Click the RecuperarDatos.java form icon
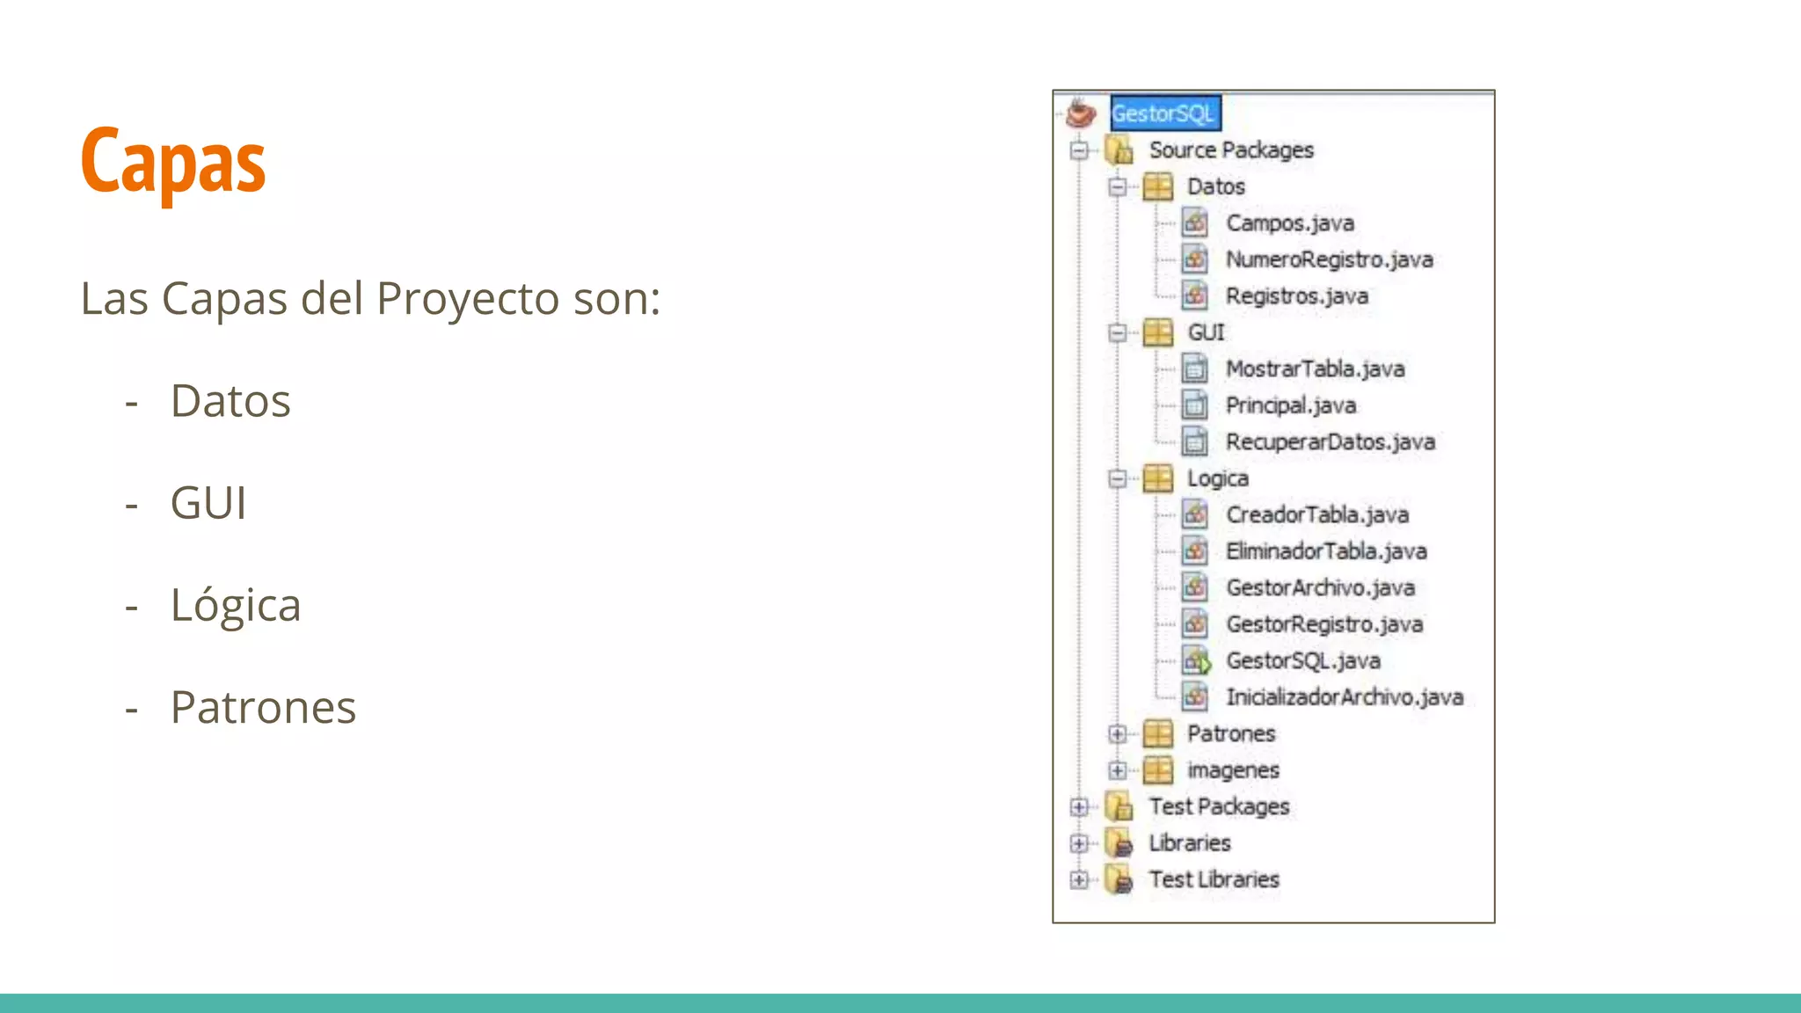Viewport: 1801px width, 1013px height. coord(1195,442)
